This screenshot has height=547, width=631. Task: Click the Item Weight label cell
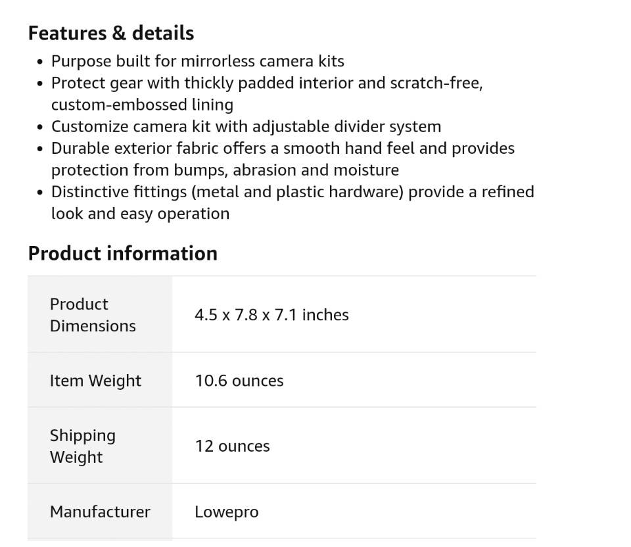pyautogui.click(x=95, y=381)
